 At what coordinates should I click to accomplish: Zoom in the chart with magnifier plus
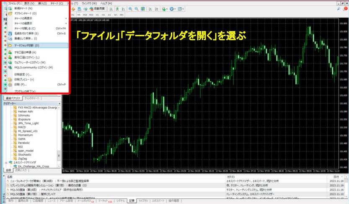130,9
